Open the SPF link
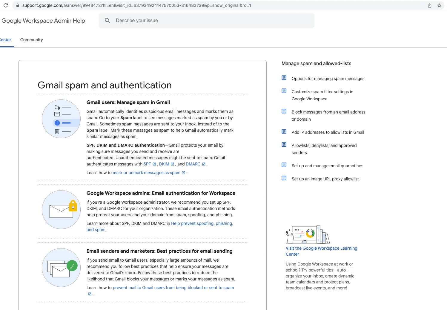The height and width of the screenshot is (310, 447). coord(147,164)
